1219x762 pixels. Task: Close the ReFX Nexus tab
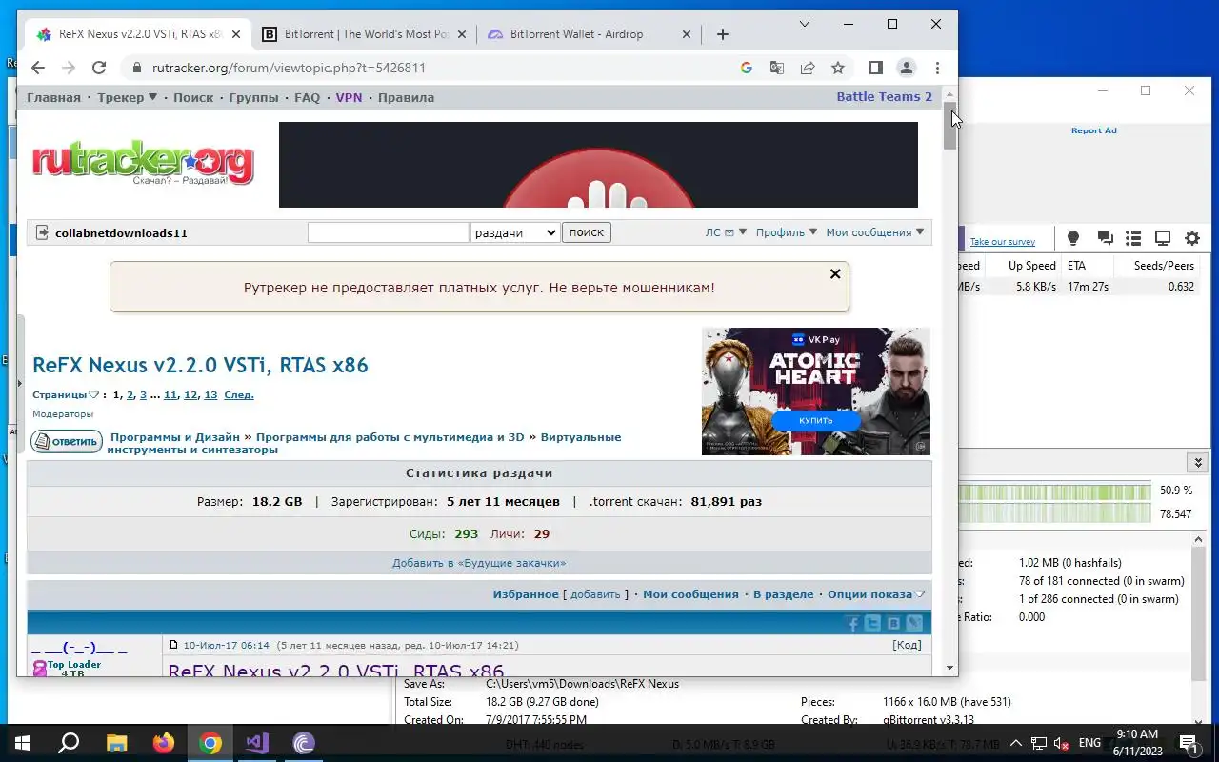point(236,34)
